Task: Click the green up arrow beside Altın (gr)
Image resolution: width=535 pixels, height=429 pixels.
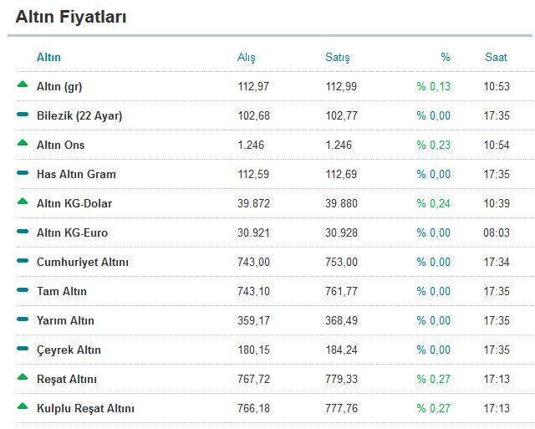Action: coord(23,84)
